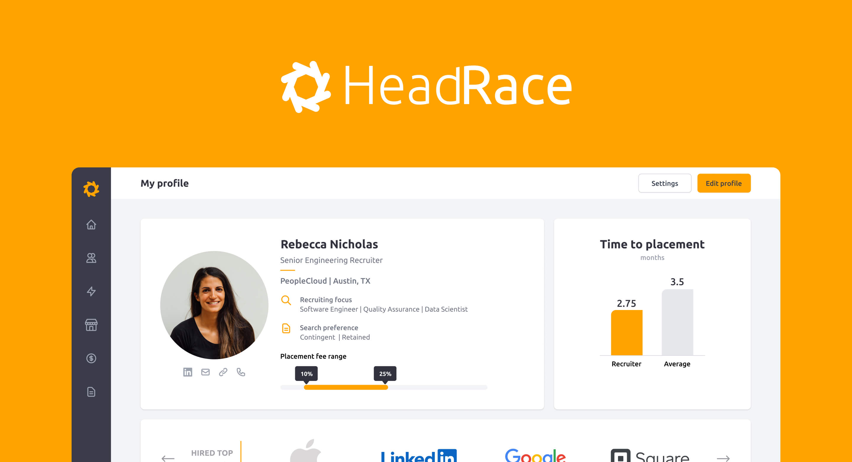Viewport: 852px width, 462px height.
Task: Click the orange Recruiter bar in chart
Action: 627,333
